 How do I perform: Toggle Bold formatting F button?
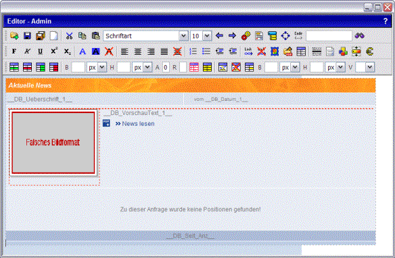[x=14, y=51]
